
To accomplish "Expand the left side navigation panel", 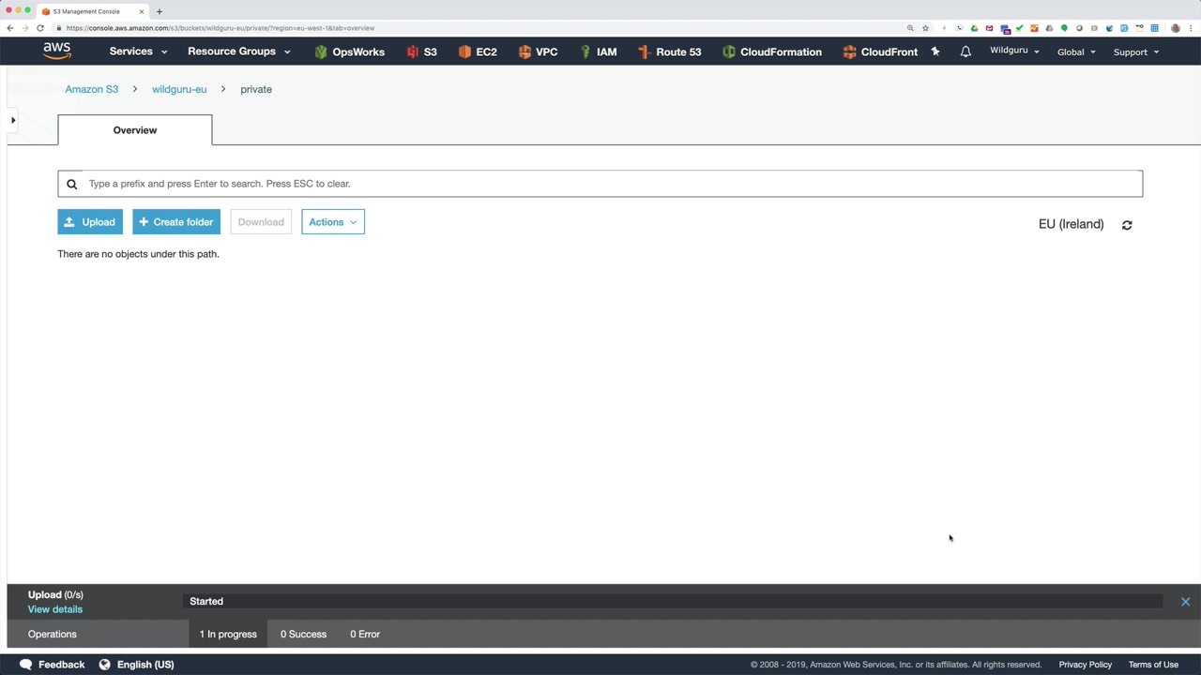I will 13,120.
